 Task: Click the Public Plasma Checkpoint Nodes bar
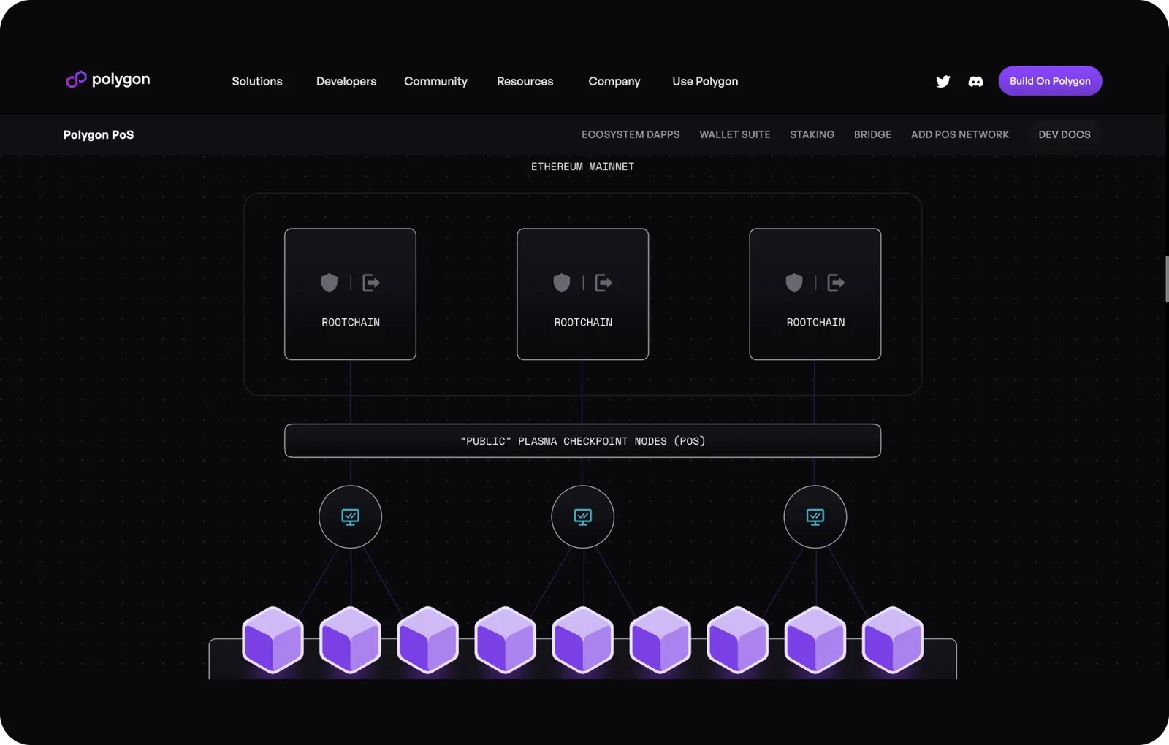tap(582, 441)
